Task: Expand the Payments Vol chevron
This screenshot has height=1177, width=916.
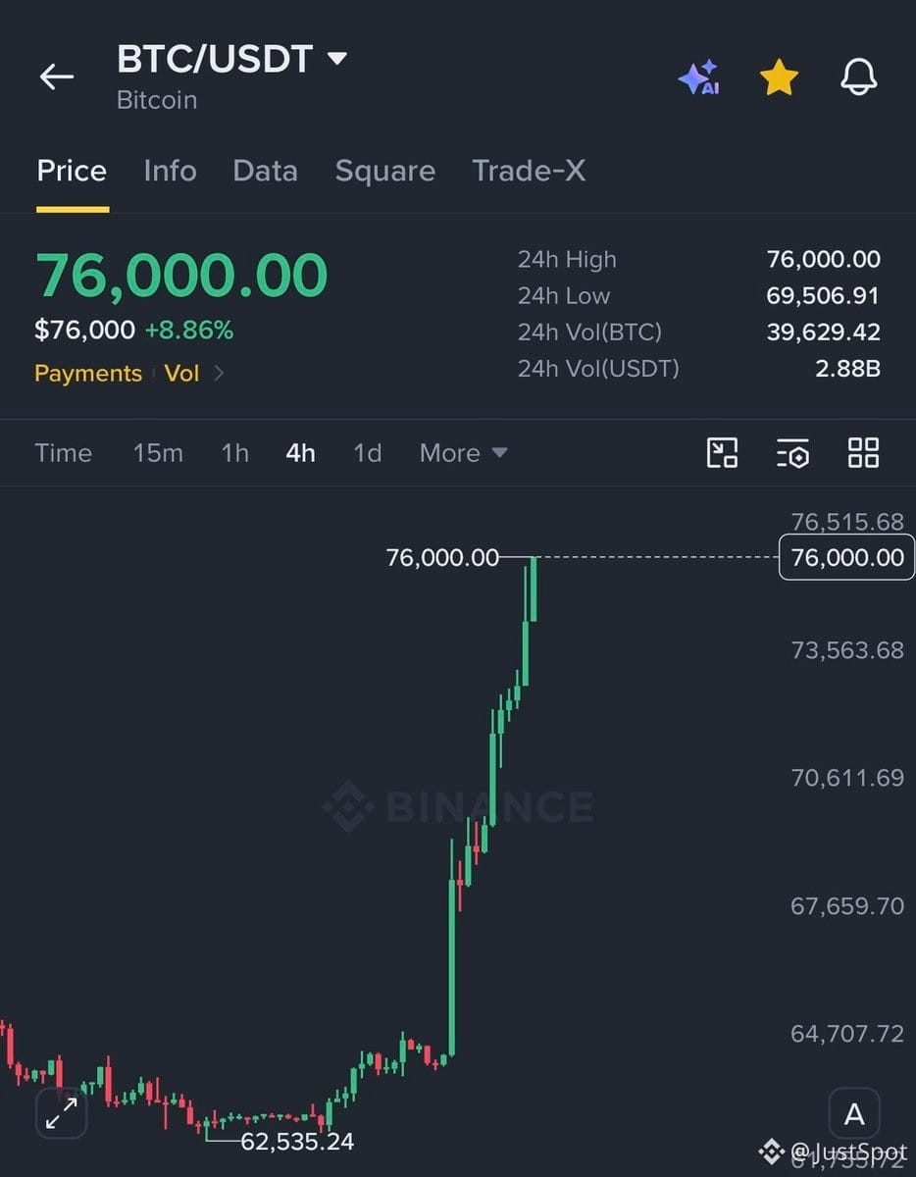Action: tap(219, 374)
